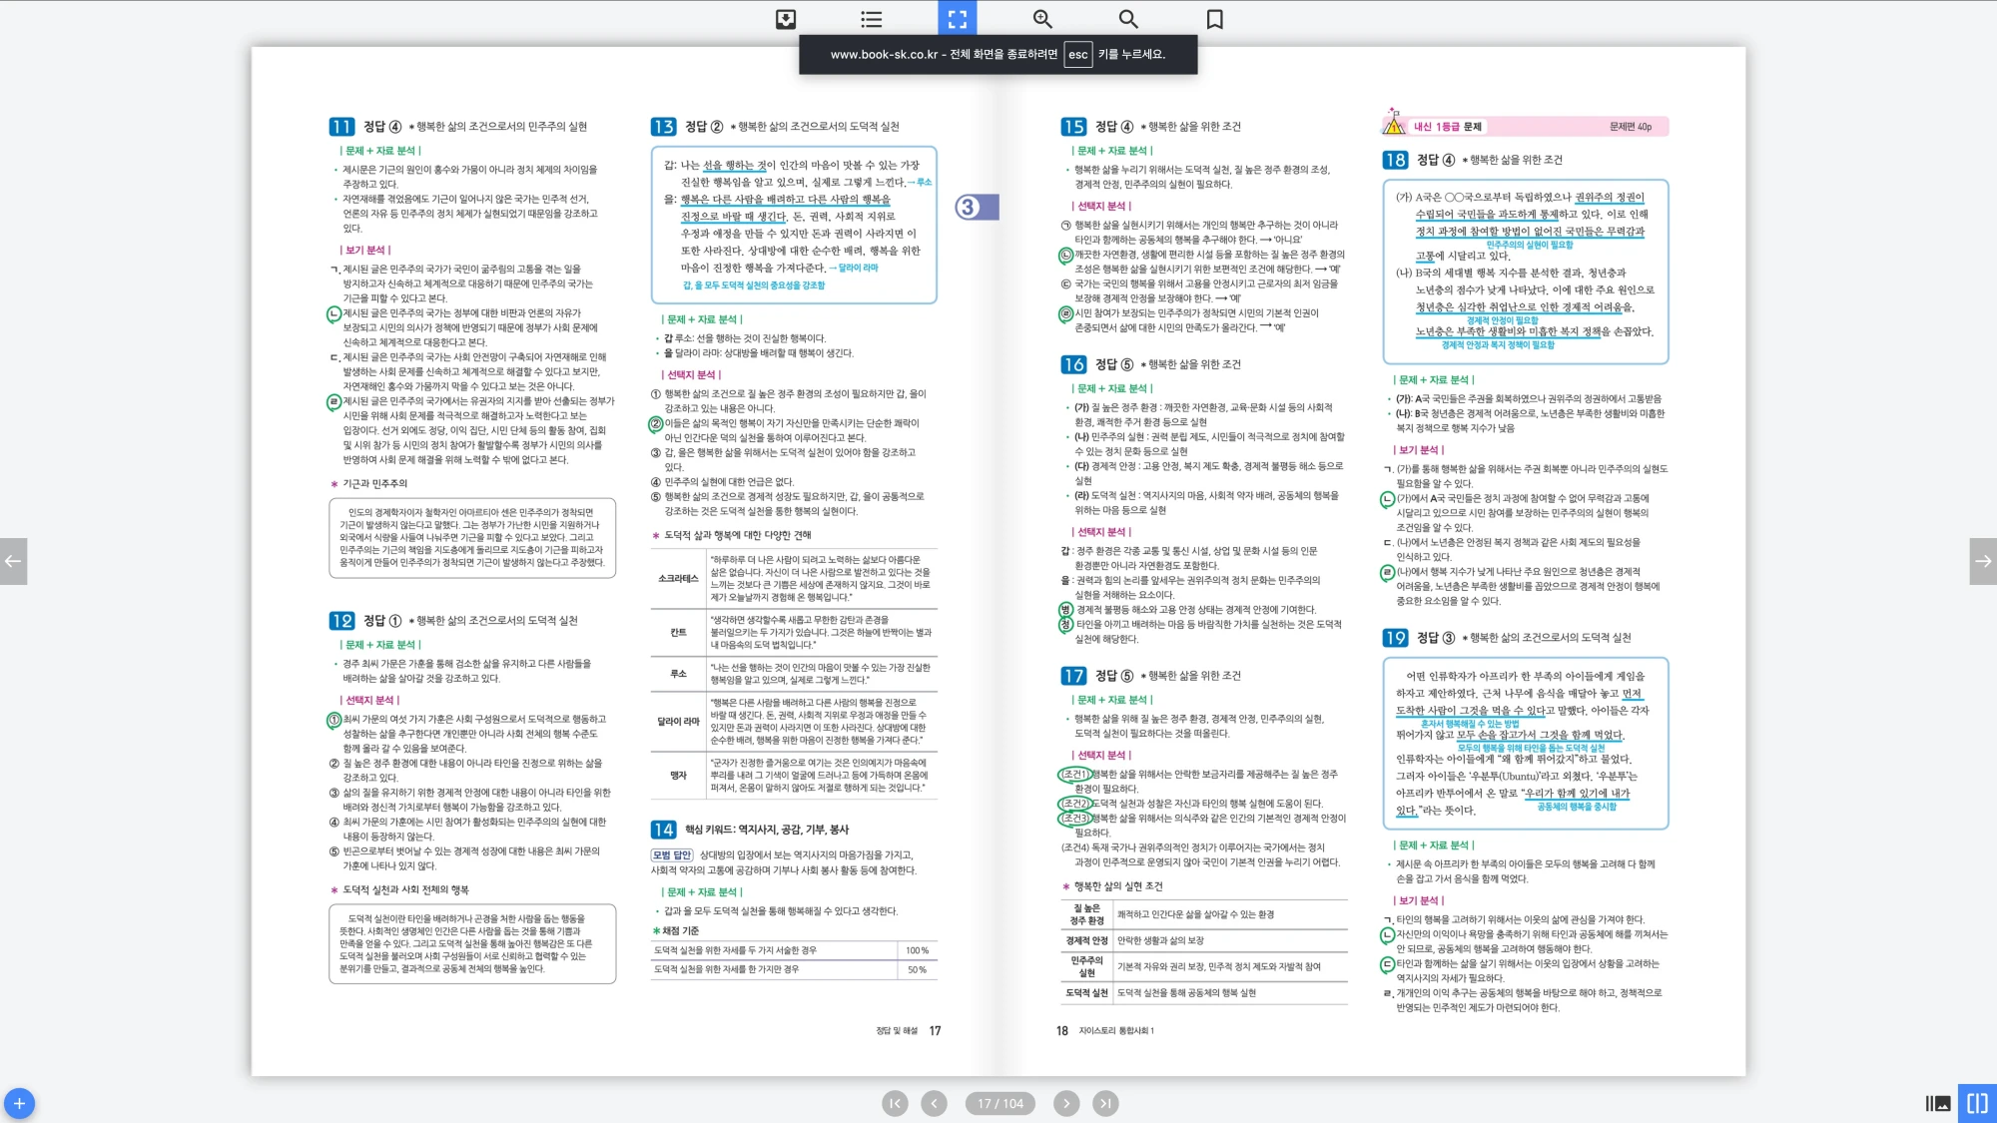Bookmark the current page

point(1214,19)
